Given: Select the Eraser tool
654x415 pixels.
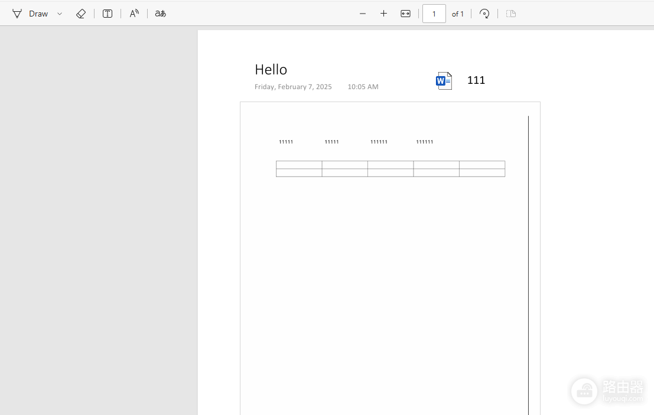Looking at the screenshot, I should pos(81,14).
